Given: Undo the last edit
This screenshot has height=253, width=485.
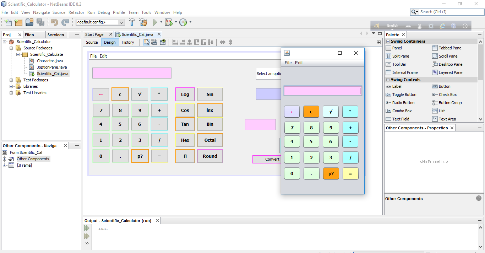Looking at the screenshot, I should (x=53, y=22).
